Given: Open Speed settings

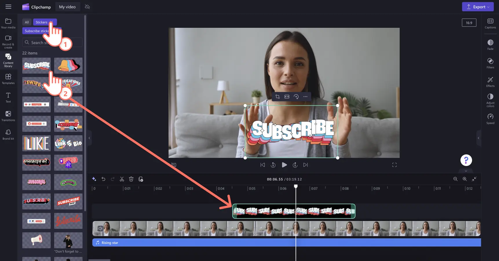Looking at the screenshot, I should 490,119.
